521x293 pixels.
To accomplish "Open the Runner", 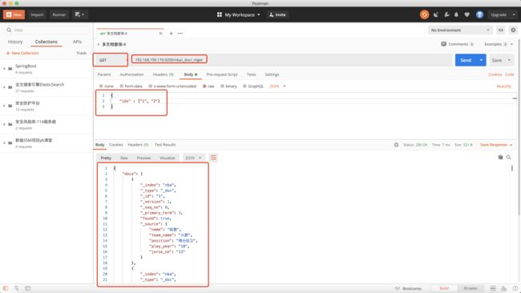I will (59, 14).
